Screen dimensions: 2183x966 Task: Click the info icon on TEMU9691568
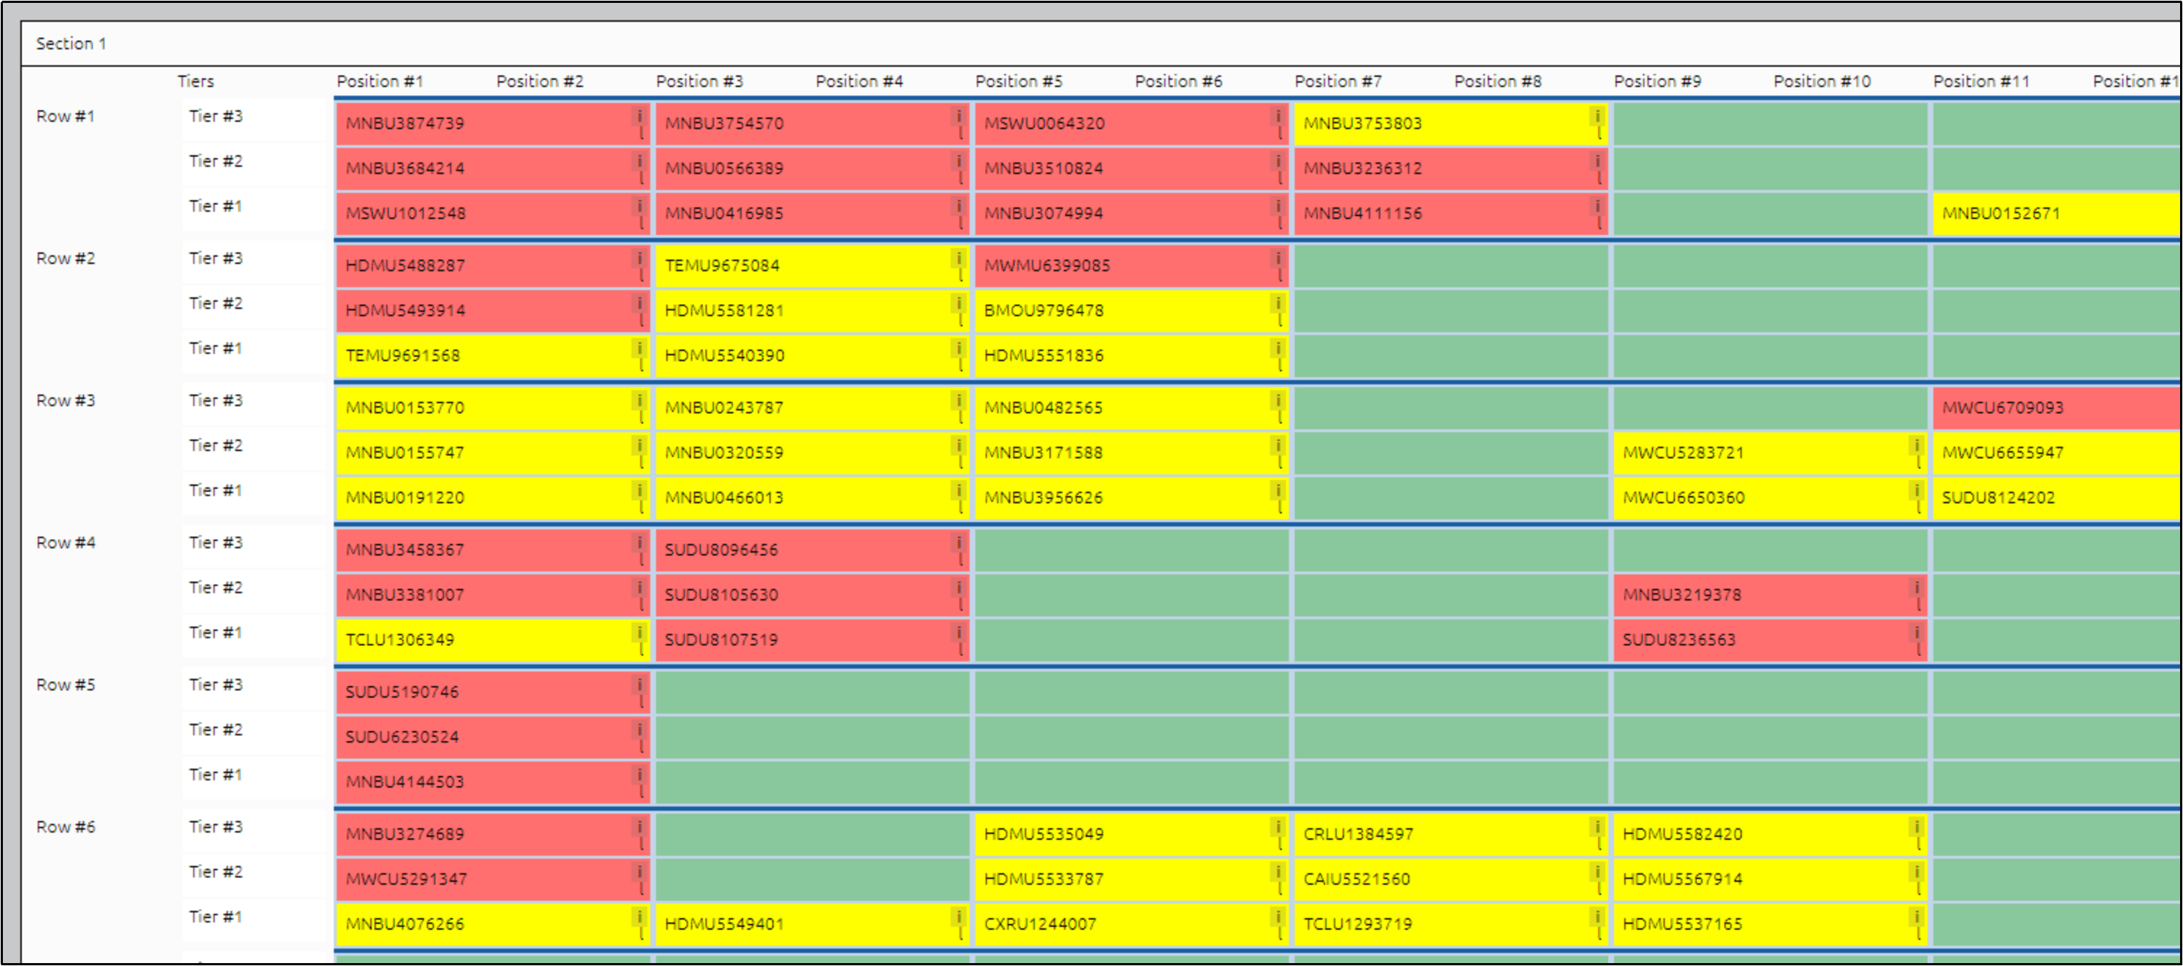point(640,348)
